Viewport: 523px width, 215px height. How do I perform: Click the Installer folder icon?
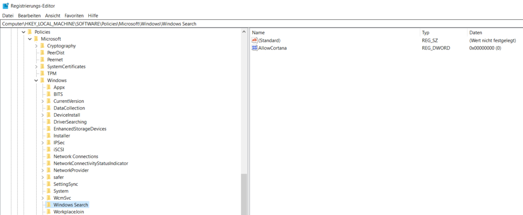point(49,136)
